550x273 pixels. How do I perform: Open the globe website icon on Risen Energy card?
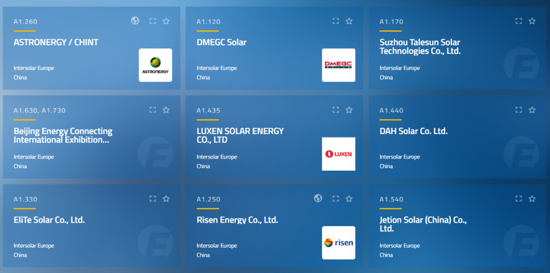pyautogui.click(x=318, y=198)
